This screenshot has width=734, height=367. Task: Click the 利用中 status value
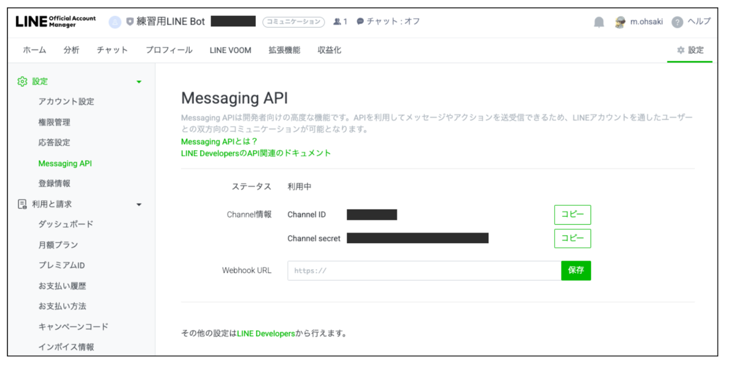pyautogui.click(x=299, y=187)
